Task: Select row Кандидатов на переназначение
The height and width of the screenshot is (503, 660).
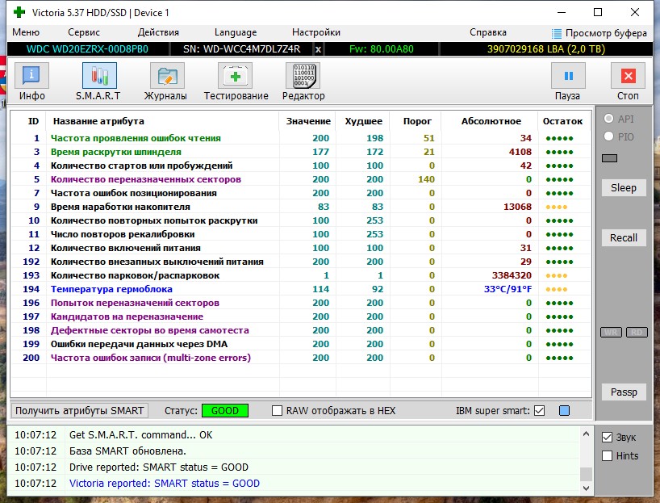Action: (300, 316)
